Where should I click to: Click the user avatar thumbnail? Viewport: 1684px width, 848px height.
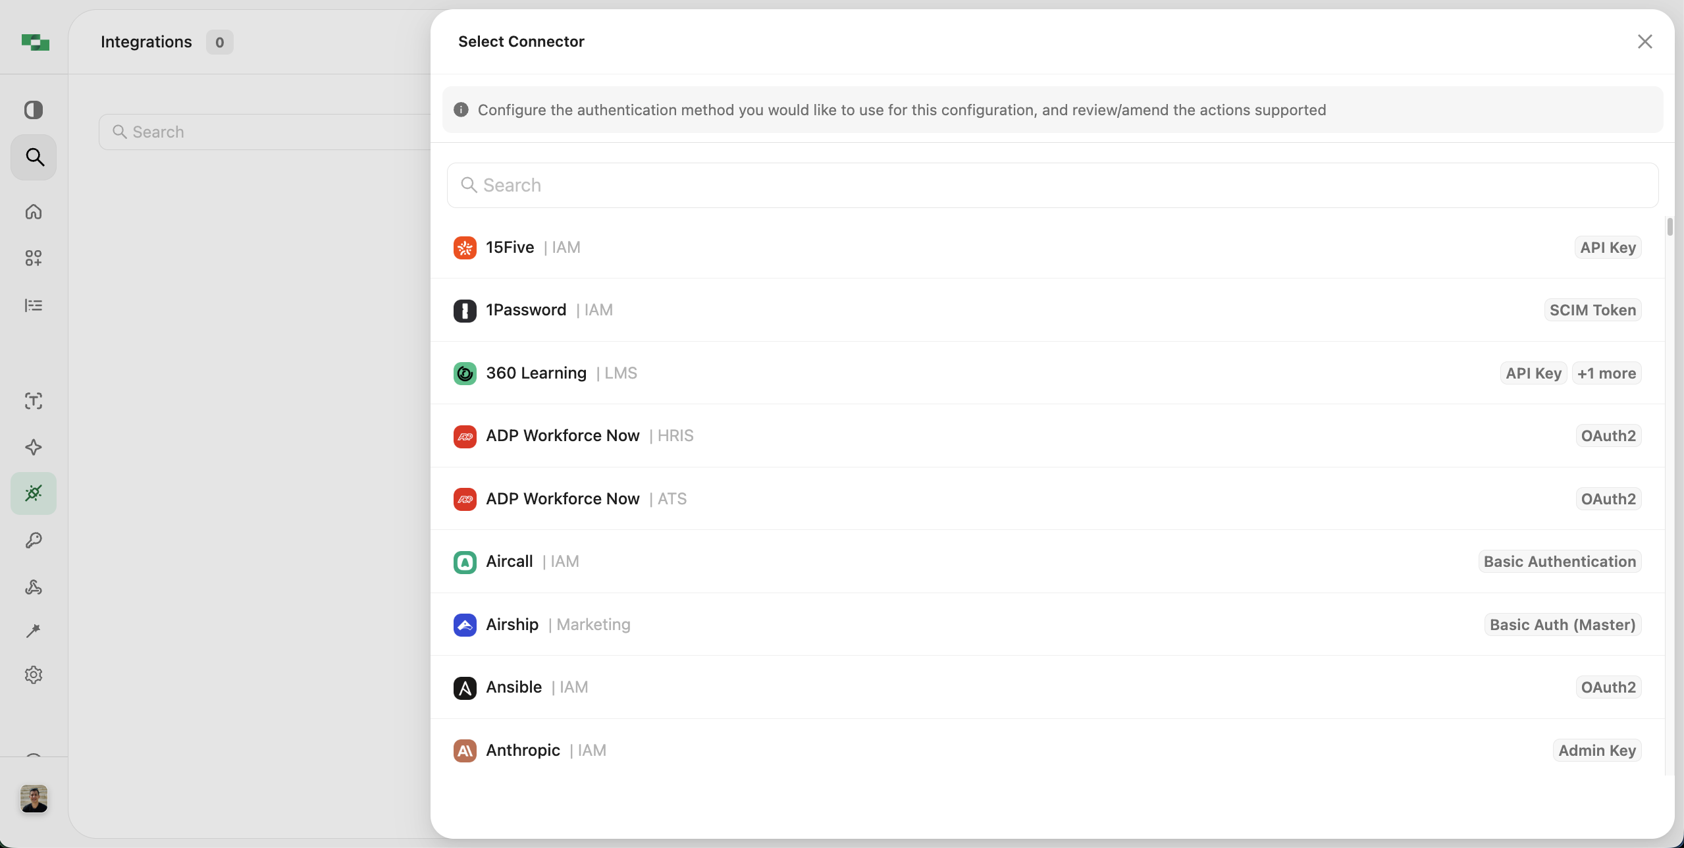[34, 798]
